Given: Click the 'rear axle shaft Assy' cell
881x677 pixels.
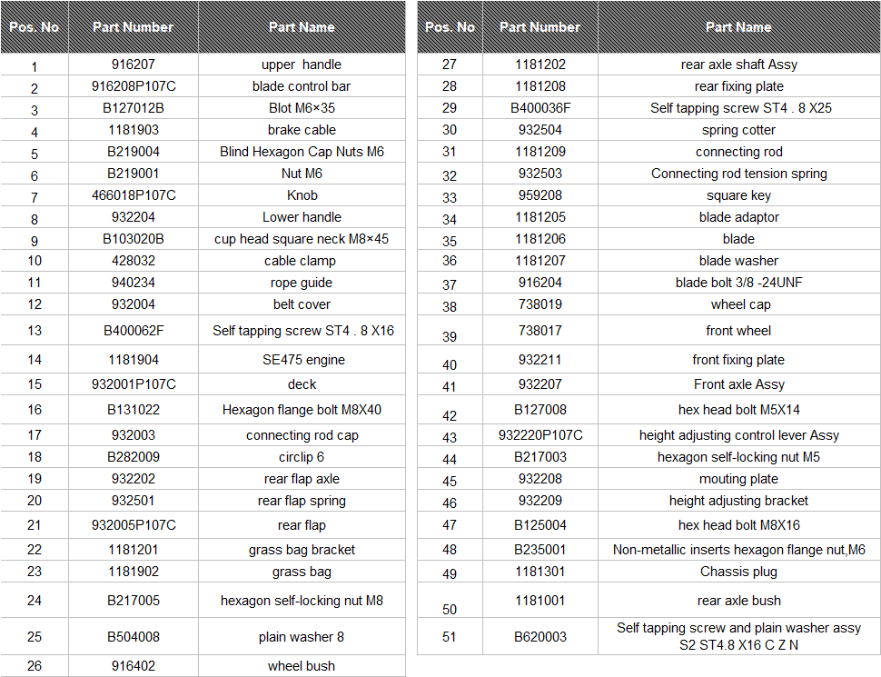Looking at the screenshot, I should 738,65.
